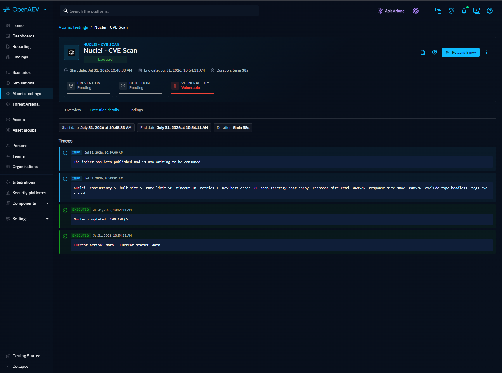Open the user profile account icon
502x373 pixels.
(x=490, y=11)
